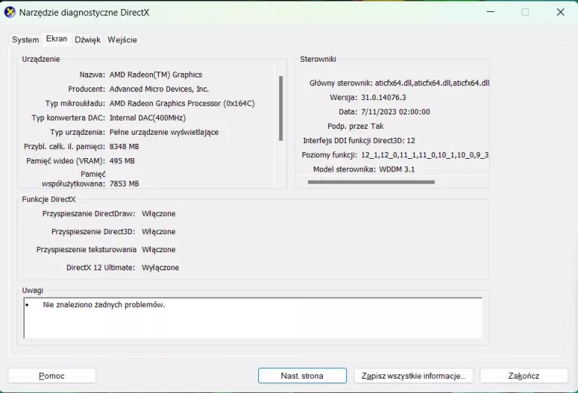Click the maximize window button
Viewport: 578px width, 393px height.
tap(525, 12)
